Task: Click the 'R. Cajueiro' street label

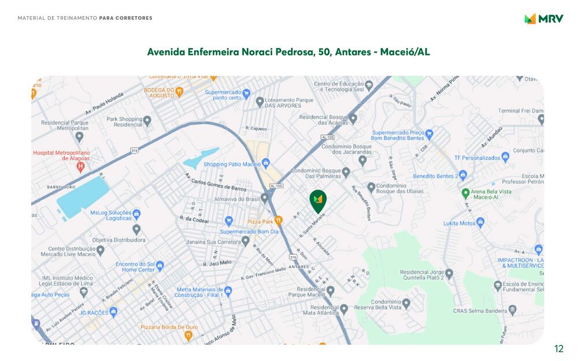Action: pos(256,129)
